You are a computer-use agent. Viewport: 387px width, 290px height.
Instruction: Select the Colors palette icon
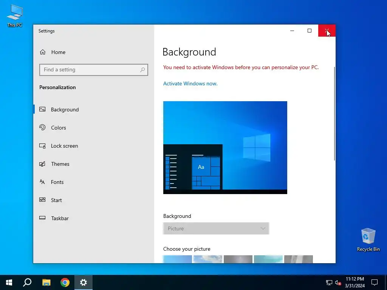(42, 127)
